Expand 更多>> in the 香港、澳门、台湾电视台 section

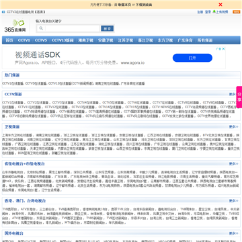(233, 201)
